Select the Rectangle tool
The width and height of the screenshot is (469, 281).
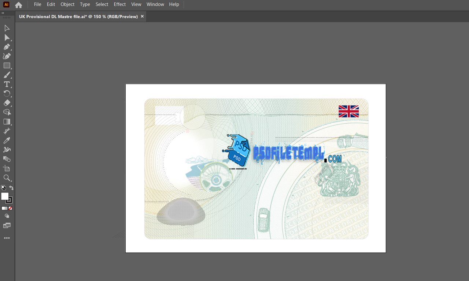pyautogui.click(x=7, y=66)
